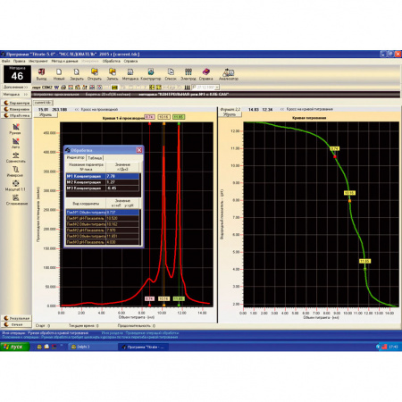Click the Методика 46 number display
This screenshot has width=402, height=402.
(17, 74)
